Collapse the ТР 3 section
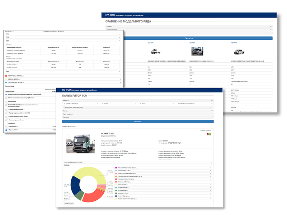This screenshot has width=287, height=215. 63,40
